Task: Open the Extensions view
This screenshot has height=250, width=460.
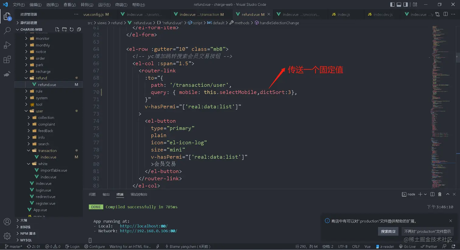Action: pos(7,59)
